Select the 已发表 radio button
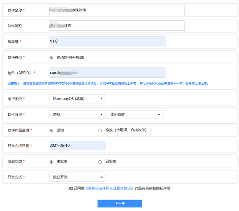This screenshot has width=239, height=211. 100,162
